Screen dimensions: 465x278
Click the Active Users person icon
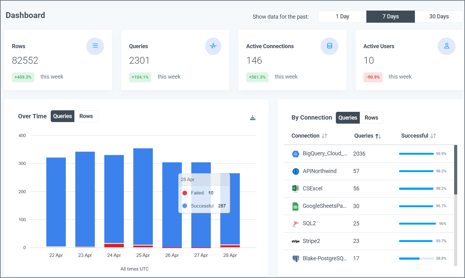tap(447, 46)
